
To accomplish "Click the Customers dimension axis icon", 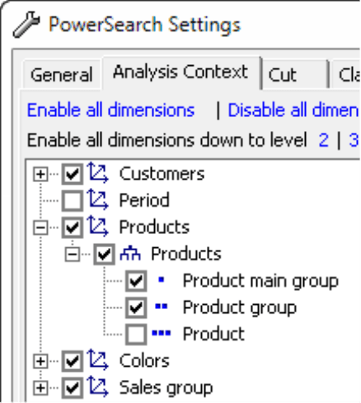I will click(x=97, y=173).
